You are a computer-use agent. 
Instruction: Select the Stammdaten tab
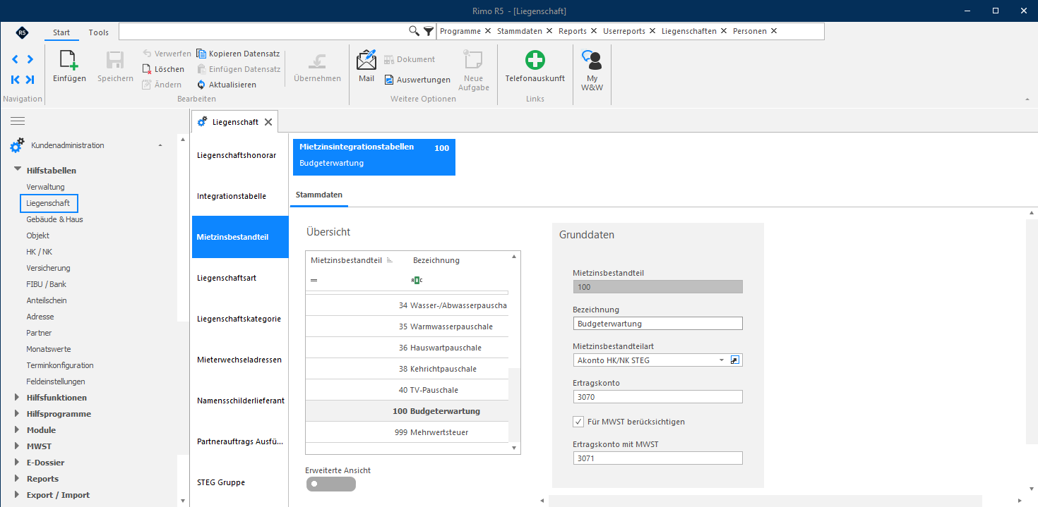pyautogui.click(x=319, y=195)
